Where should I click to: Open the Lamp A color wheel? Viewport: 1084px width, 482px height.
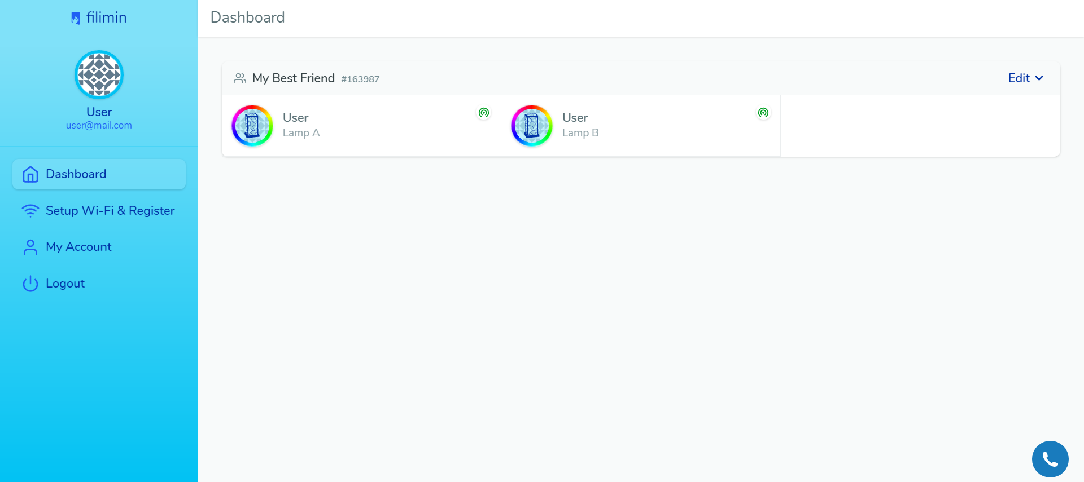pyautogui.click(x=252, y=126)
